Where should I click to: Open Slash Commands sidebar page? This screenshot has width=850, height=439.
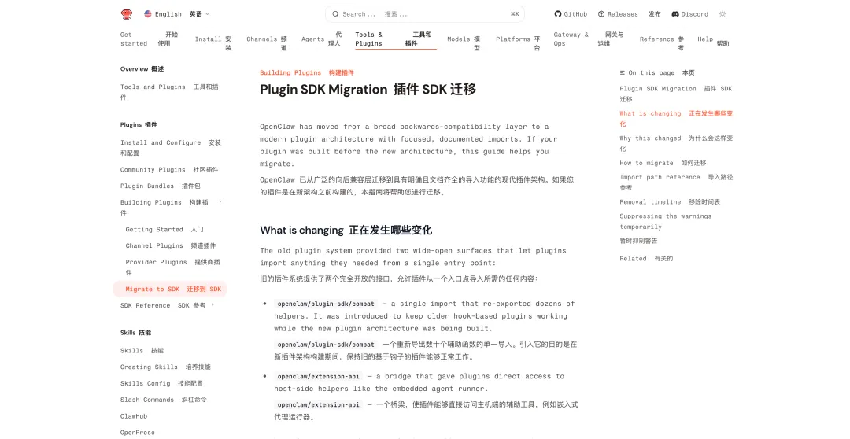(163, 400)
